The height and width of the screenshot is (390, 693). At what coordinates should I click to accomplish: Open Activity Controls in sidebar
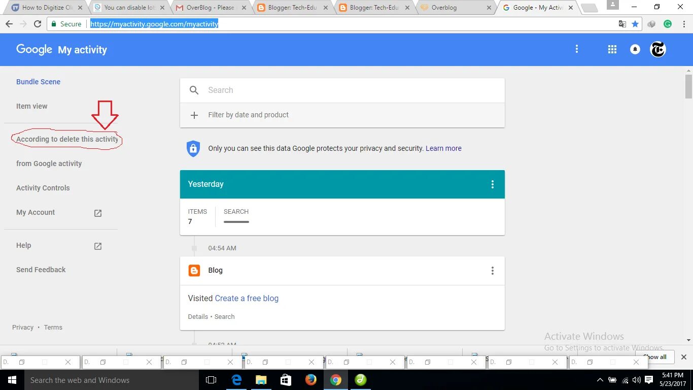tap(43, 188)
